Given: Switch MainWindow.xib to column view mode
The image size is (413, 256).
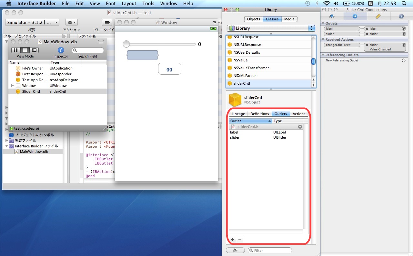Looking at the screenshot, I should tap(34, 50).
